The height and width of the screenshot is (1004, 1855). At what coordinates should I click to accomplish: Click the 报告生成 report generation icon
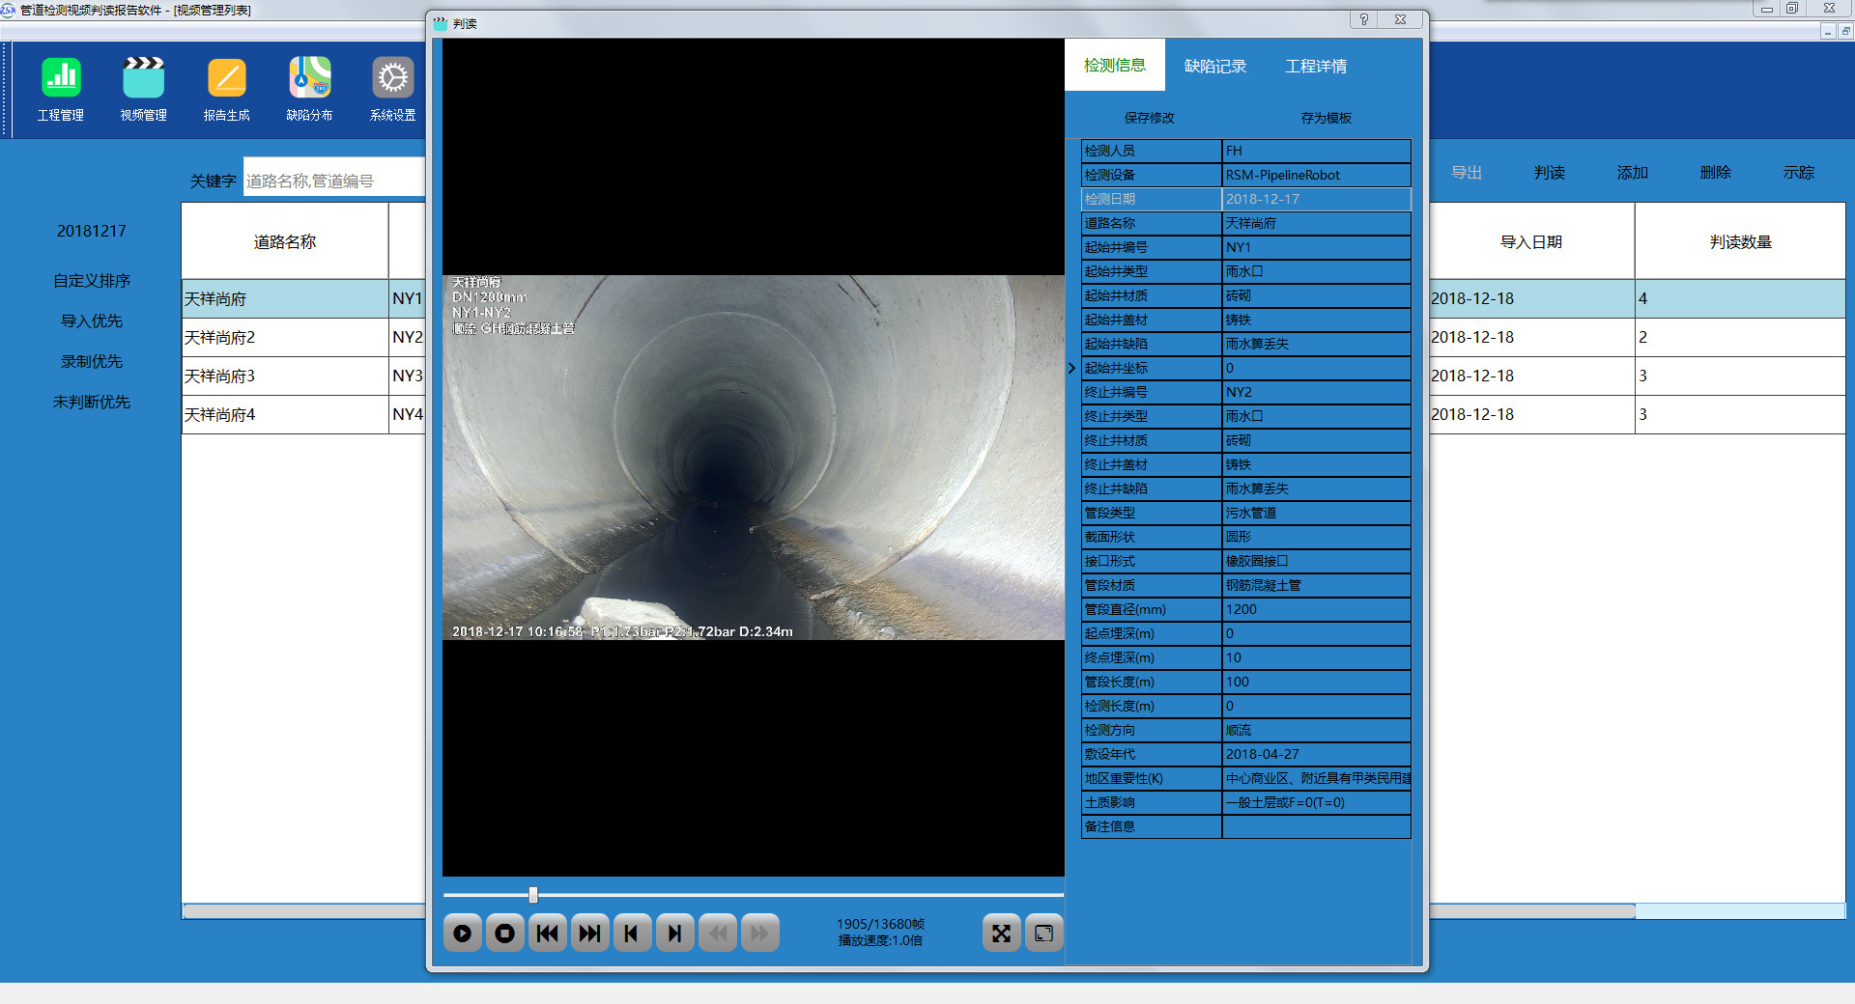[227, 79]
